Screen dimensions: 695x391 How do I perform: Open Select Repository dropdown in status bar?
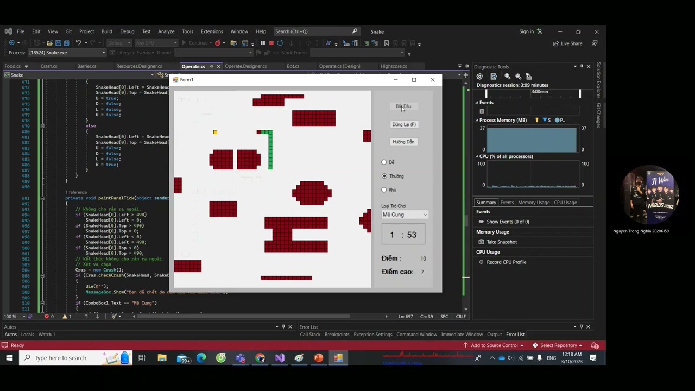pos(558,345)
